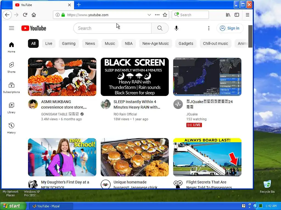This screenshot has height=210, width=281.
Task: Click the RIO Rain Official avatar
Action: pyautogui.click(x=106, y=104)
